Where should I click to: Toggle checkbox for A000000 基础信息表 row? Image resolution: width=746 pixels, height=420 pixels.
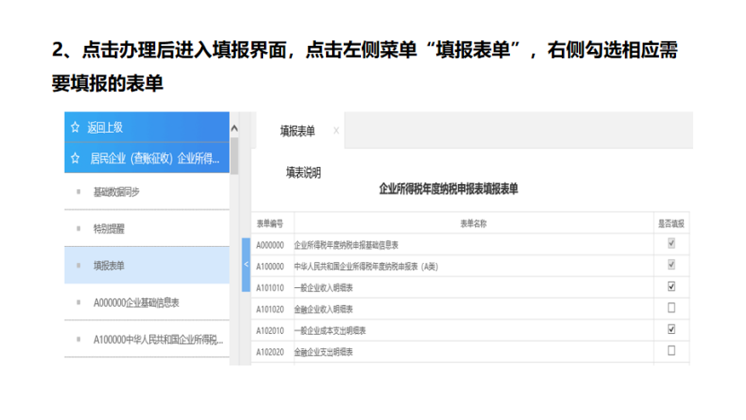pyautogui.click(x=671, y=243)
